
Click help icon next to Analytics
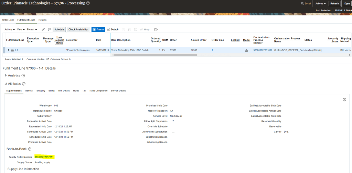(23, 75)
